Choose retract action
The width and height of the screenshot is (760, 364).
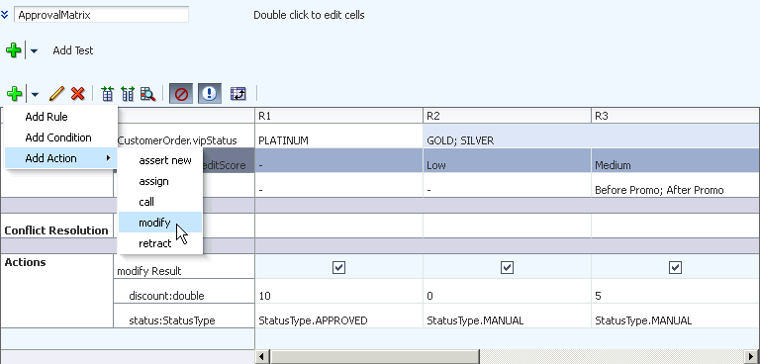point(160,243)
